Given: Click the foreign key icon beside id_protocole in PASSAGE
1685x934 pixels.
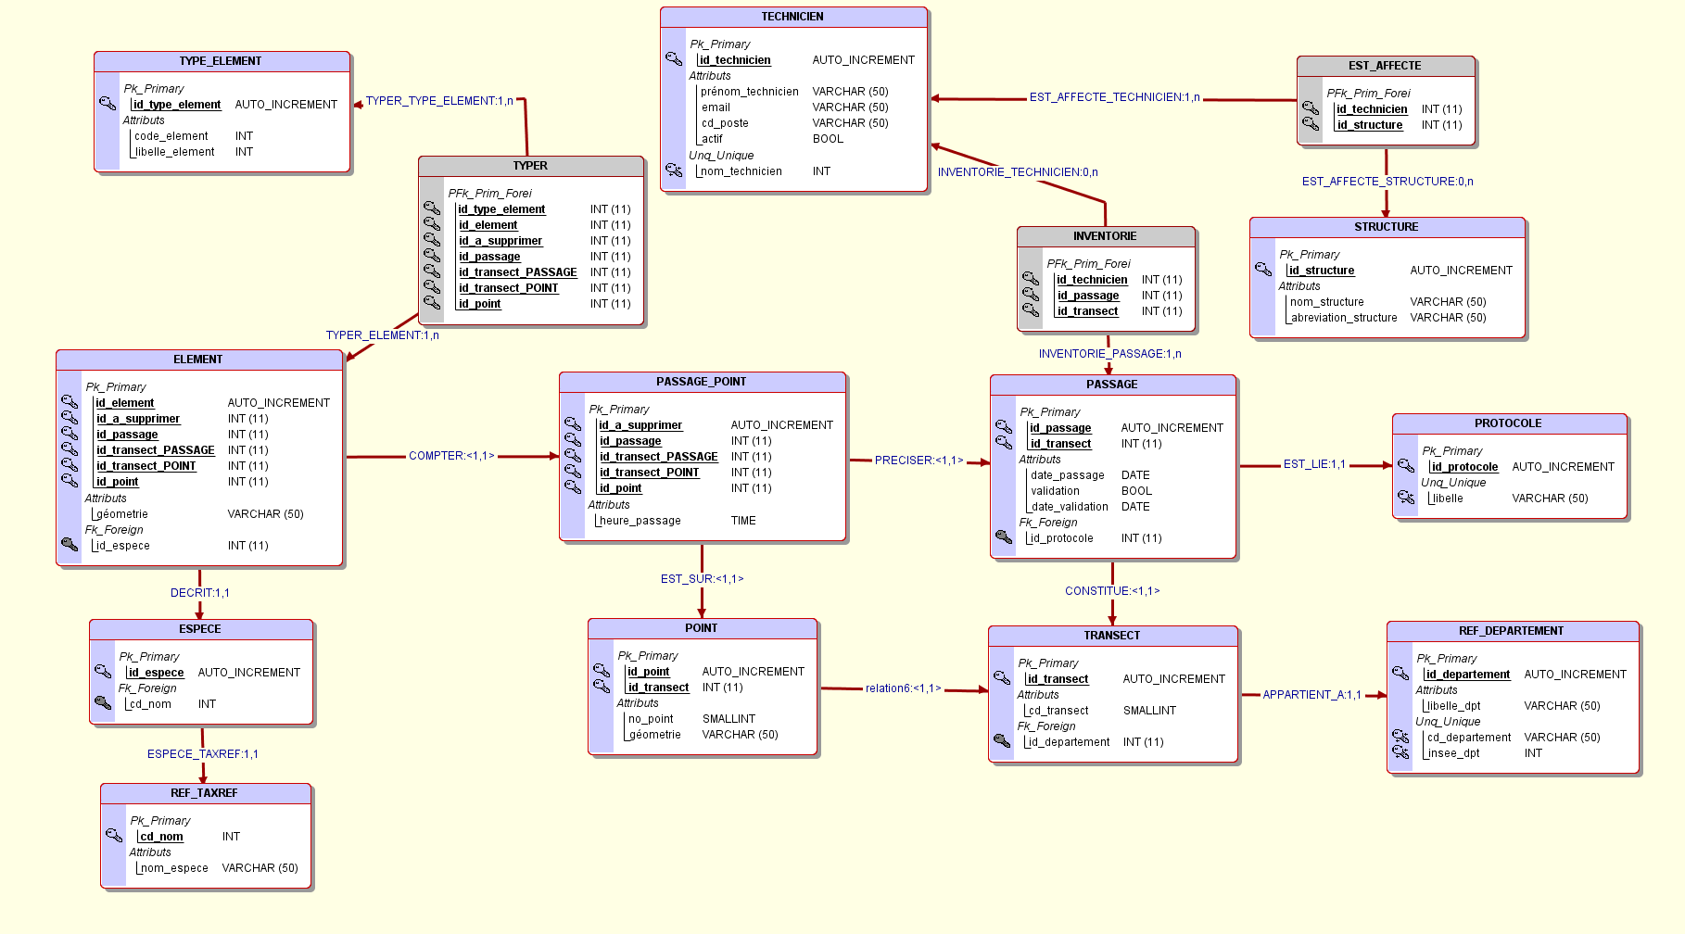Looking at the screenshot, I should click(x=1004, y=537).
